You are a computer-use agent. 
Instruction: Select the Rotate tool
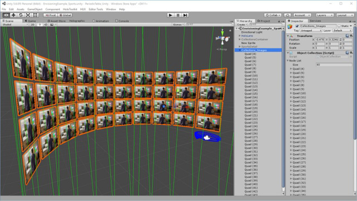point(21,15)
